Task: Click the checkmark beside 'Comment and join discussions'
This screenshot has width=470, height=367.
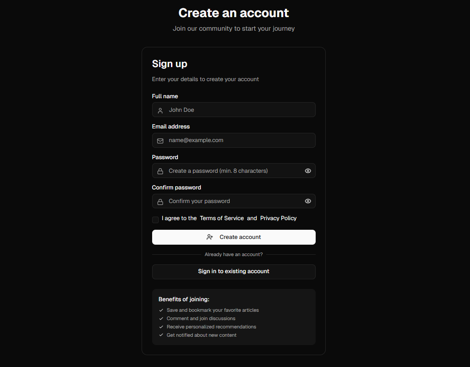Action: [160, 318]
